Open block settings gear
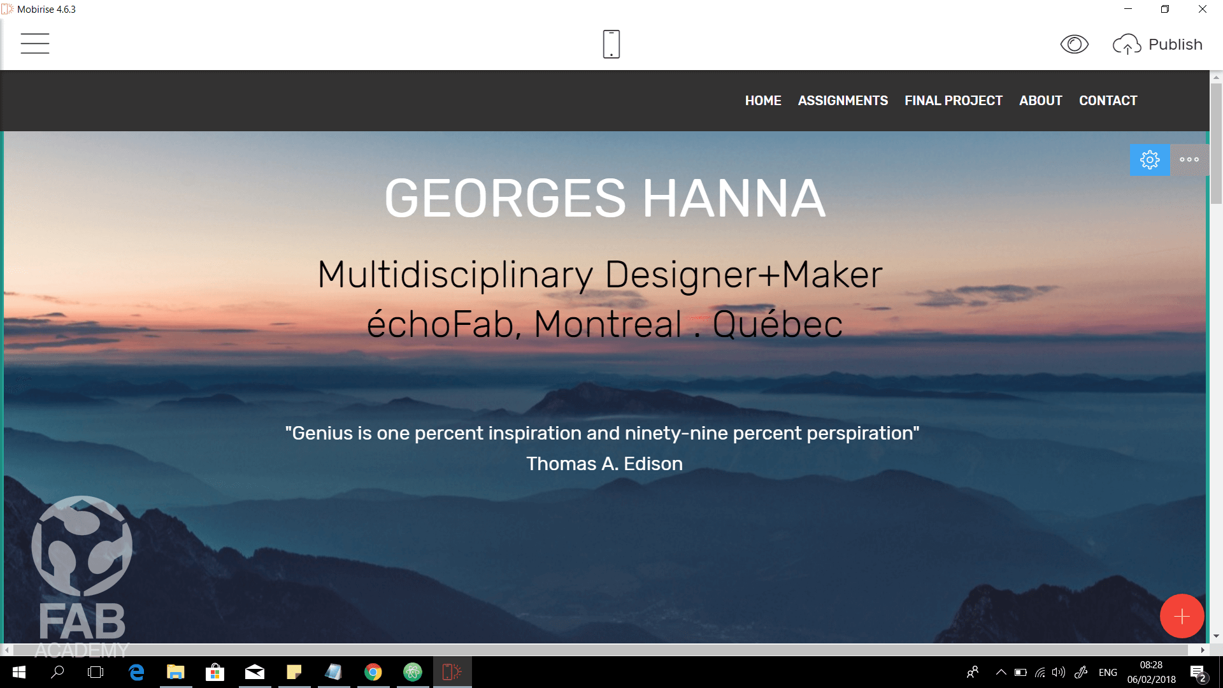 [x=1150, y=159]
